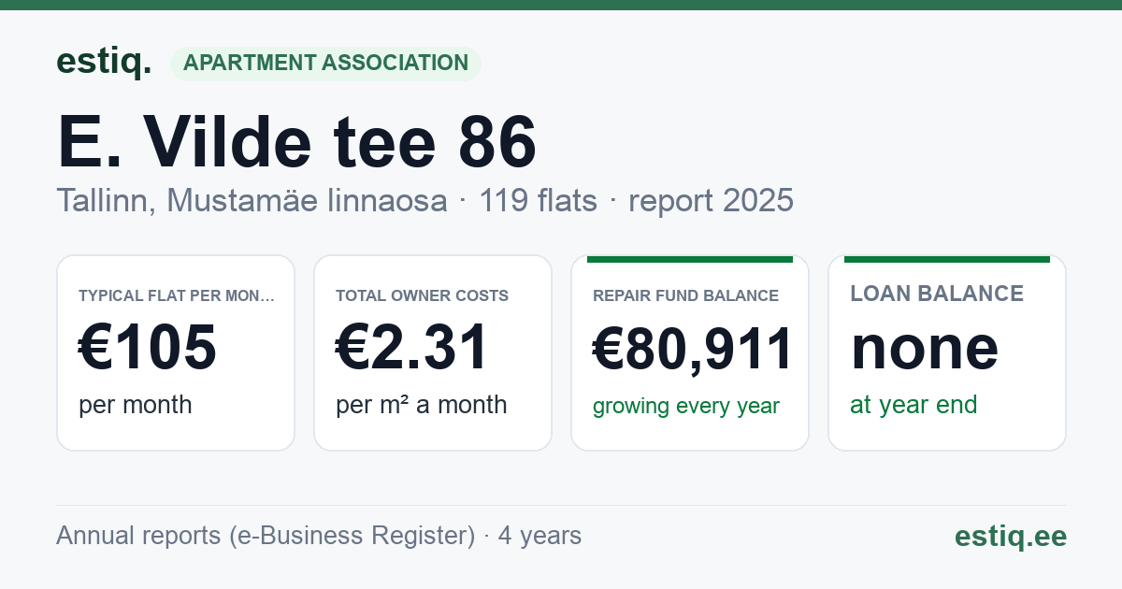Click the REPAIR FUND BALANCE label

tap(686, 295)
